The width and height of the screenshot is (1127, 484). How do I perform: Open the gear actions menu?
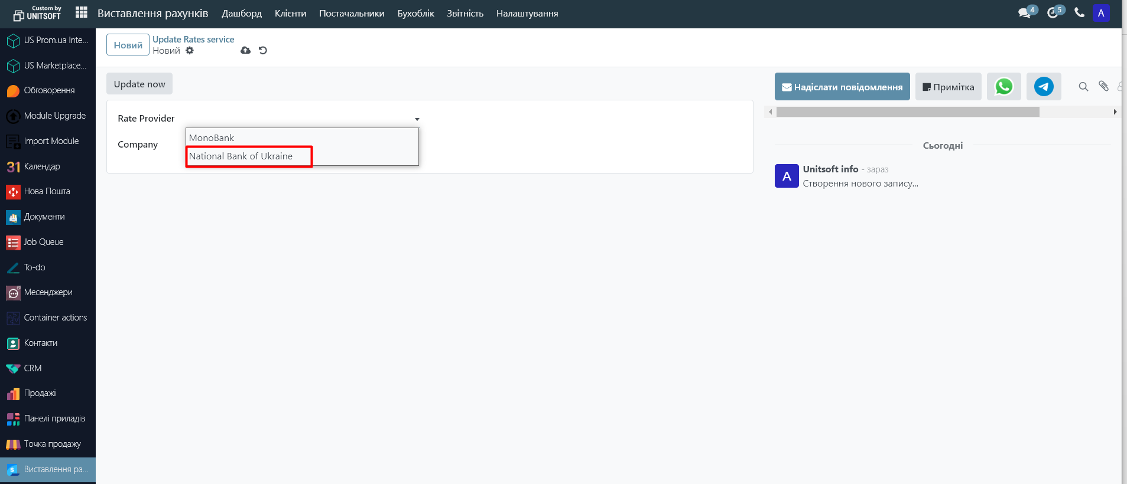click(190, 51)
